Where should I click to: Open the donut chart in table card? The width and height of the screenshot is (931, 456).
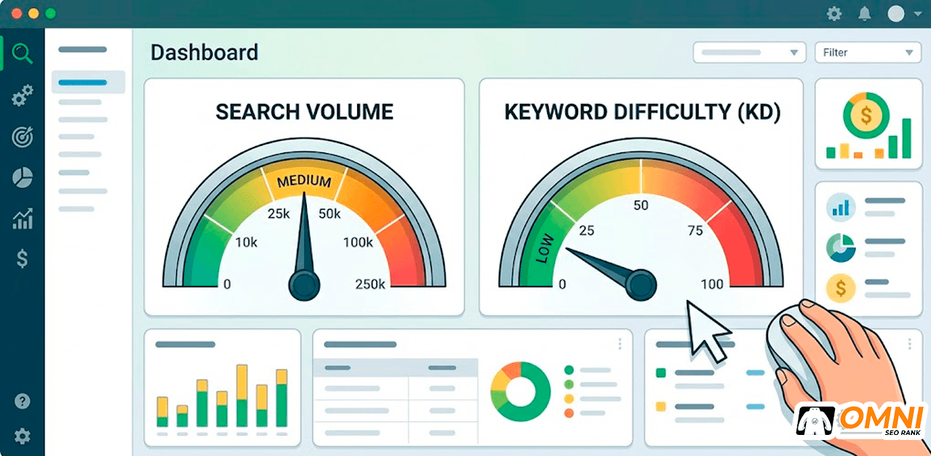coord(521,391)
